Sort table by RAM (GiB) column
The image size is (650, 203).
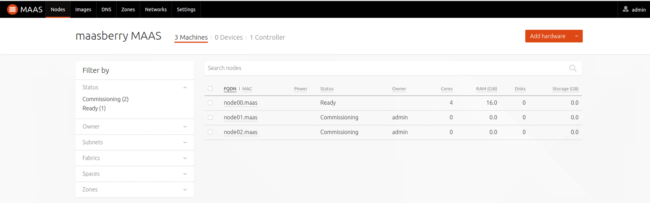pyautogui.click(x=486, y=89)
